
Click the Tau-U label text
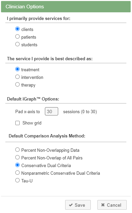[27, 181]
